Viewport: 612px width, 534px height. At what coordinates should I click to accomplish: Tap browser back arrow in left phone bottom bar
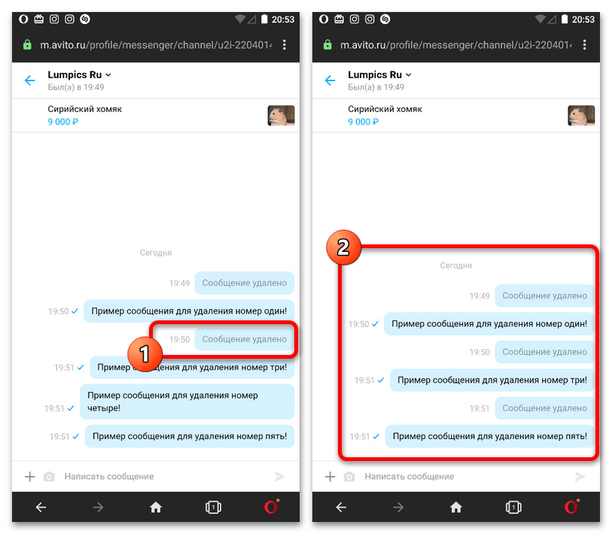tap(41, 507)
